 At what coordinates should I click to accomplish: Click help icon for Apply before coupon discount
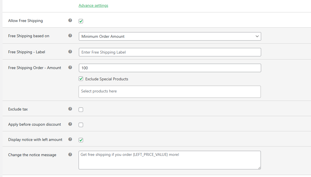(70, 124)
